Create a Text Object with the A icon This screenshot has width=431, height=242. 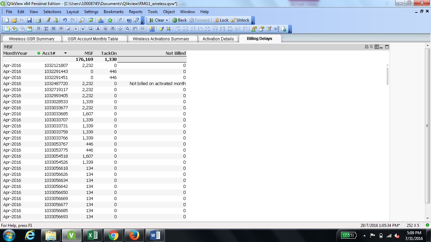[x=98, y=29]
